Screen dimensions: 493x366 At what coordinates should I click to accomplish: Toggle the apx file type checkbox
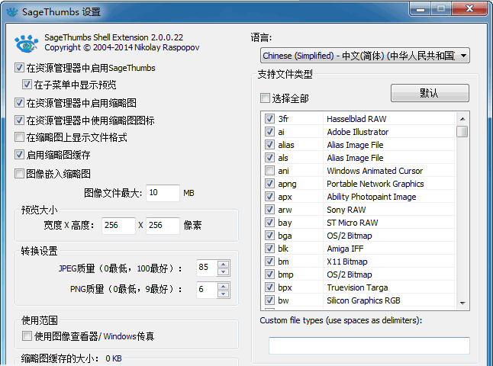click(x=269, y=197)
